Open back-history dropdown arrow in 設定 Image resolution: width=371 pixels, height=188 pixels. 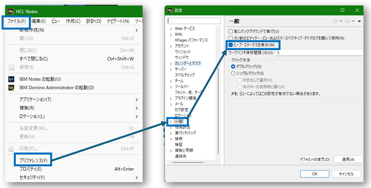(x=341, y=21)
